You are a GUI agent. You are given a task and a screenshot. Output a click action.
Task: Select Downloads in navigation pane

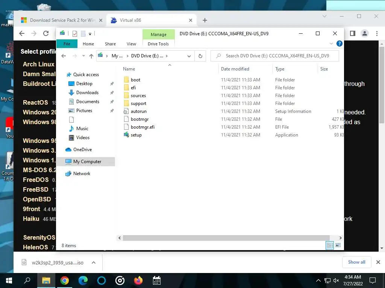[87, 93]
